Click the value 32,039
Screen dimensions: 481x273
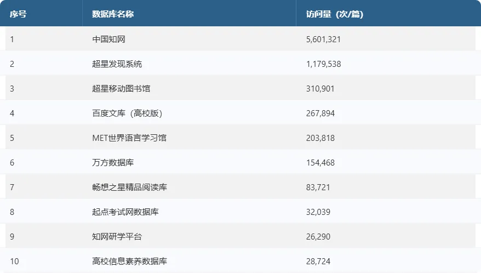(318, 212)
